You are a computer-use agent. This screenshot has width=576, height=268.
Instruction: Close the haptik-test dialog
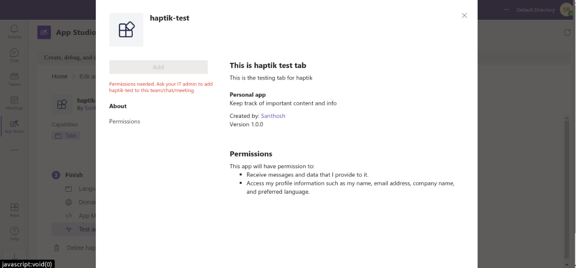pos(464,16)
